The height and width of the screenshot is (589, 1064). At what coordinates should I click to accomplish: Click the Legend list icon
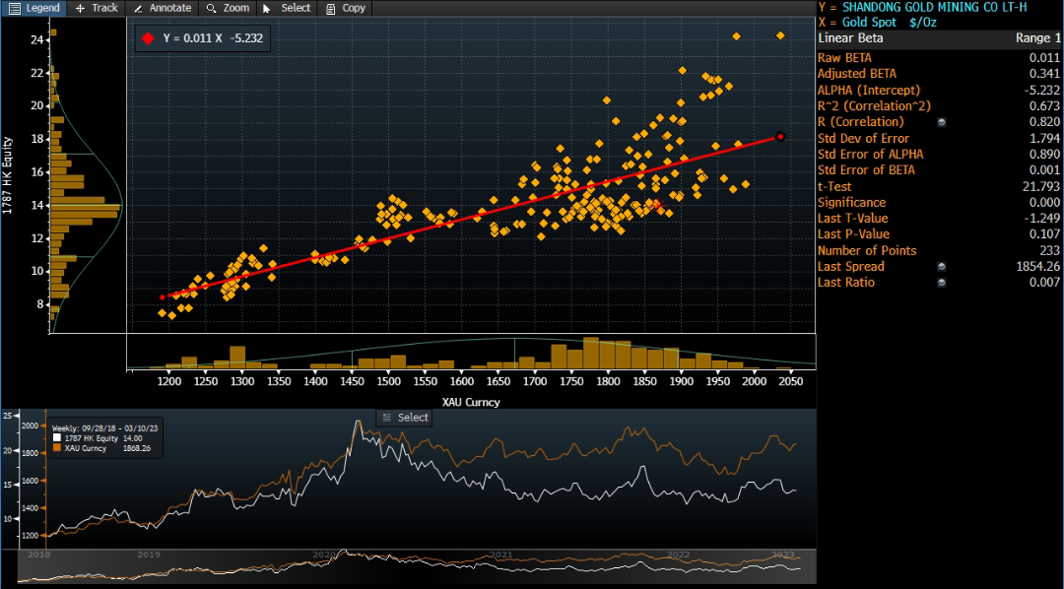(14, 9)
